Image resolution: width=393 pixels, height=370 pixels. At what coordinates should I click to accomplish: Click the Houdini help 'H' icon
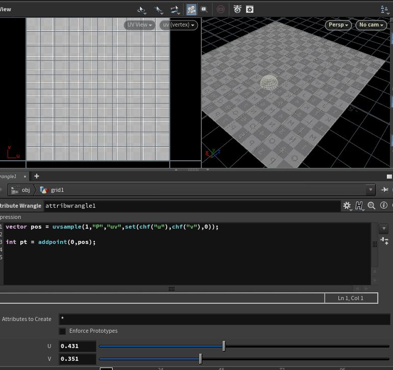(359, 206)
